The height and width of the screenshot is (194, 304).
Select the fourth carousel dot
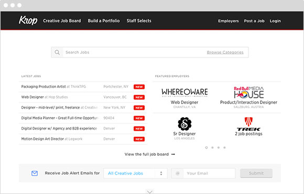[x=224, y=147]
